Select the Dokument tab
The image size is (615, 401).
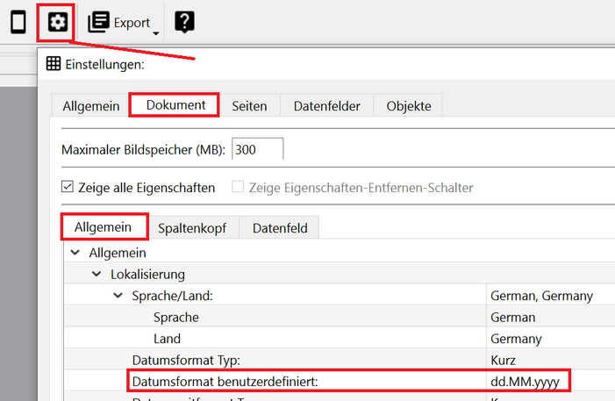(x=175, y=104)
